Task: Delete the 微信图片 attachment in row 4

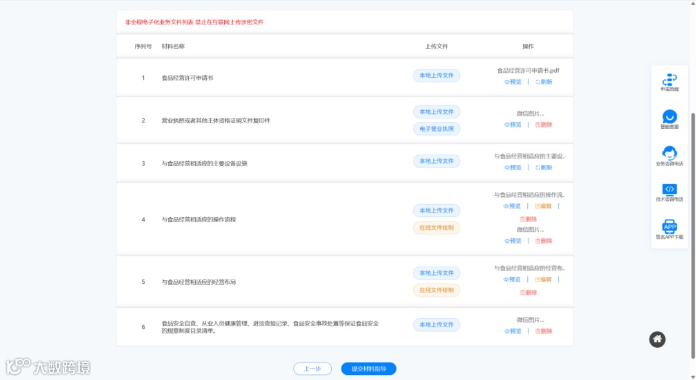Action: pyautogui.click(x=544, y=241)
